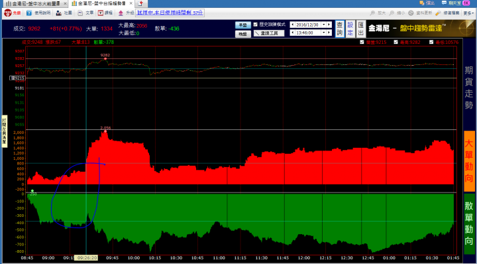Click the 13:46:00 time field

(x=308, y=33)
